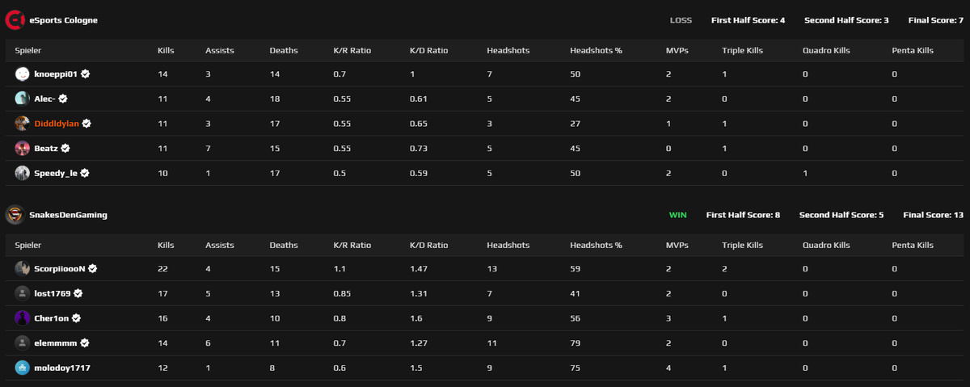
Task: Click molodoy1717's blue avatar
Action: [22, 368]
